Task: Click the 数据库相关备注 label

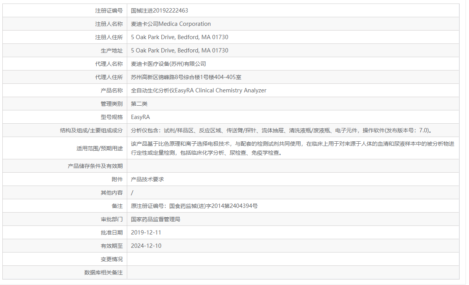Action: (103, 272)
